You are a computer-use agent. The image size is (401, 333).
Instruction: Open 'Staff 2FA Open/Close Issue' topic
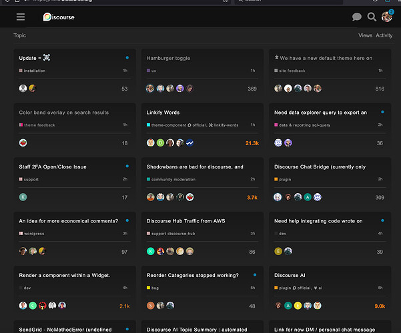(53, 167)
